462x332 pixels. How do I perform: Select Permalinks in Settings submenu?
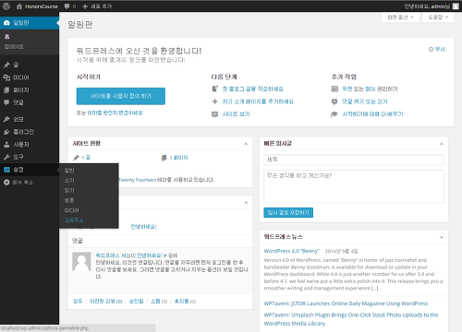click(x=74, y=220)
